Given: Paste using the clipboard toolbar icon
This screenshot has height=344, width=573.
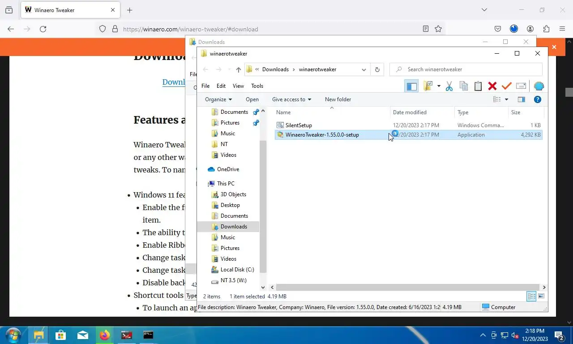Looking at the screenshot, I should (478, 86).
